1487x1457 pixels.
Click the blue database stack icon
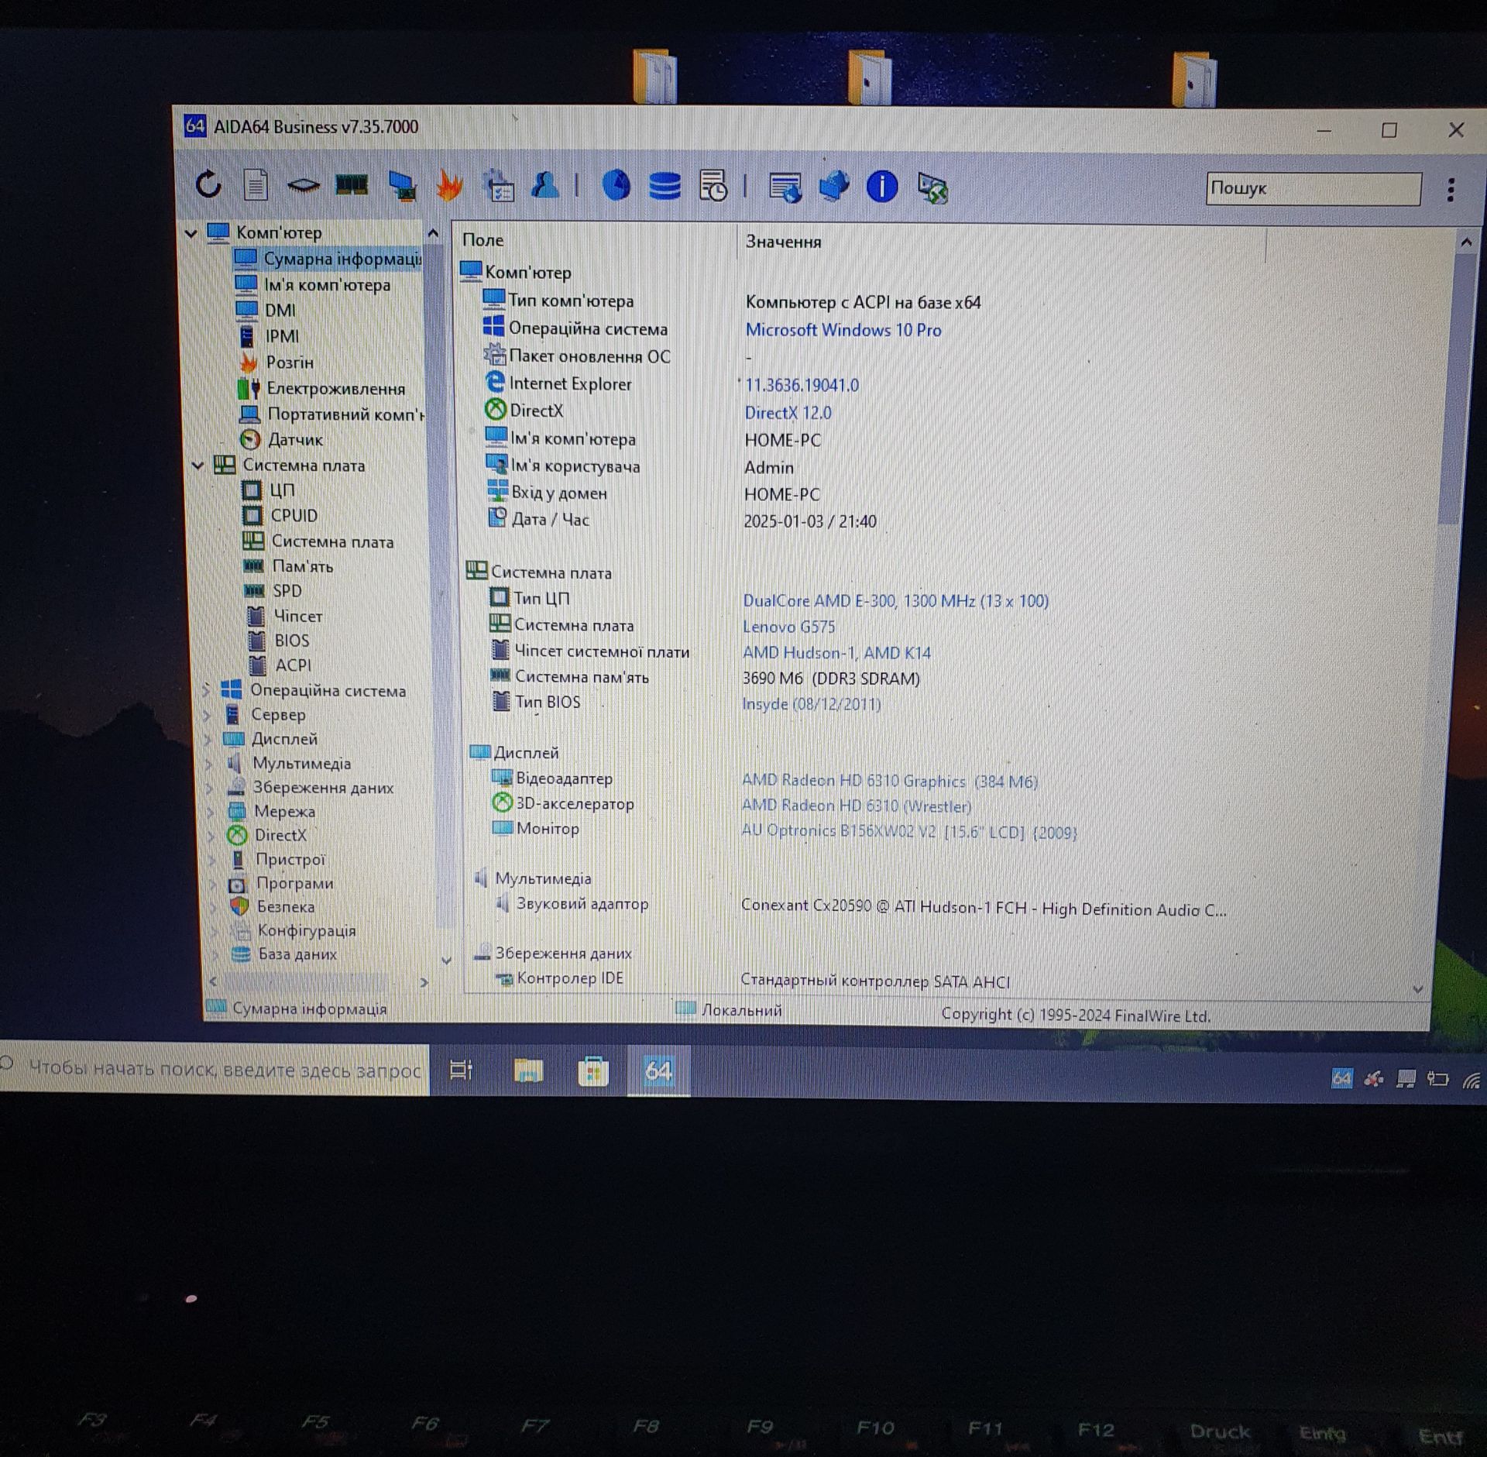point(665,187)
